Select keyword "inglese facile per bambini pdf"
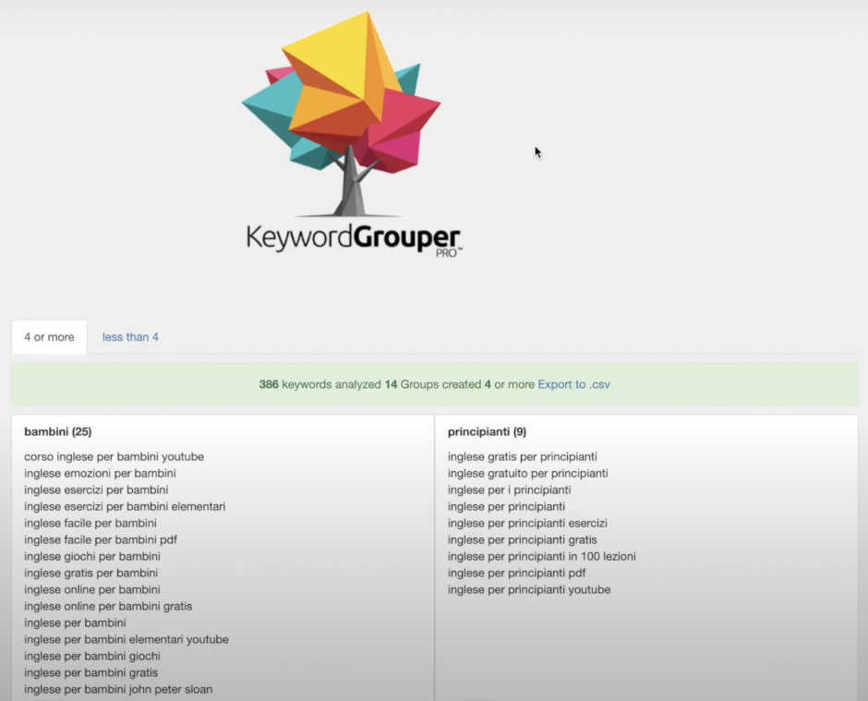This screenshot has width=868, height=701. pyautogui.click(x=105, y=539)
